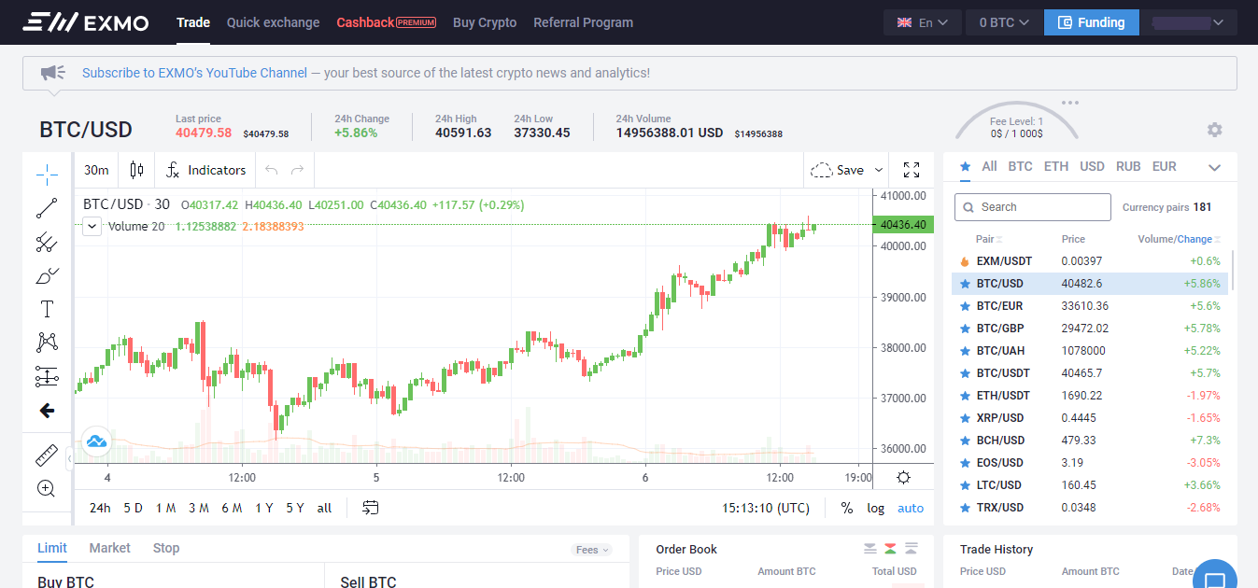1258x588 pixels.
Task: Select the measure ruler tool
Action: click(47, 455)
